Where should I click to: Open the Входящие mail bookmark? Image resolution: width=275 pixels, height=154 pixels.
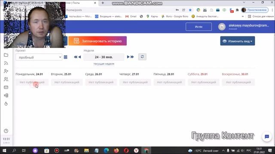point(109,16)
